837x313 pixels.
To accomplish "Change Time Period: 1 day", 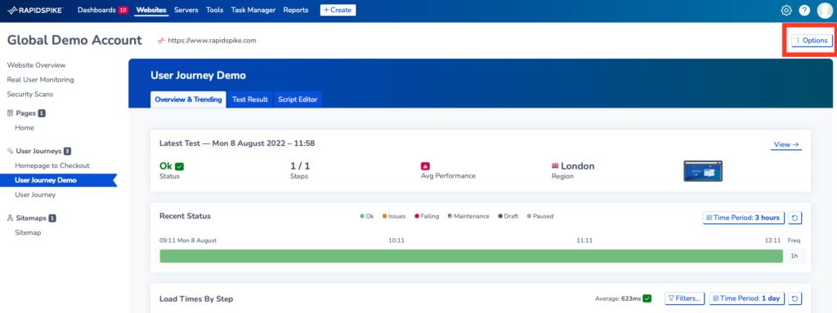I will click(x=747, y=298).
